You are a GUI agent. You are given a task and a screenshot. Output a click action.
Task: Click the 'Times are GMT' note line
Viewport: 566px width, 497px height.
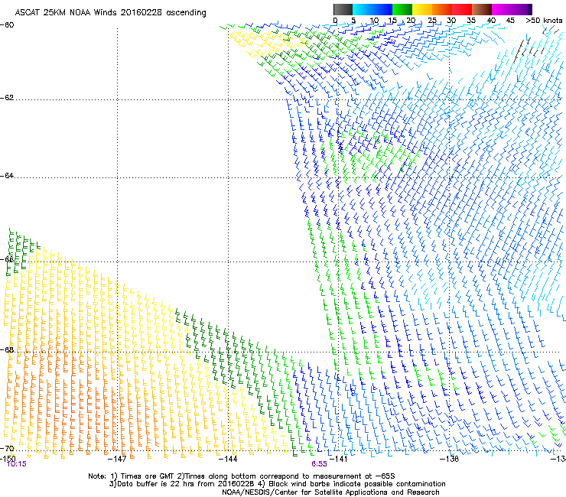pos(242,476)
